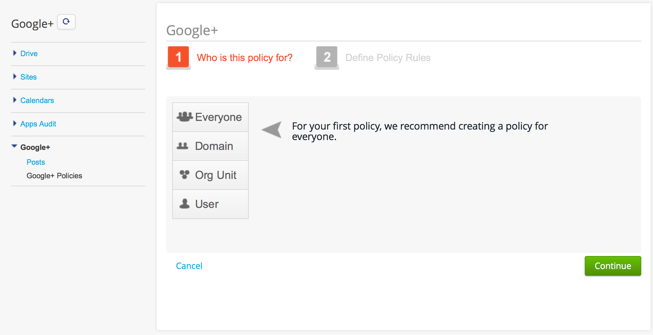This screenshot has height=335, width=653.
Task: Select the Org Unit policy option
Action: pyautogui.click(x=210, y=175)
